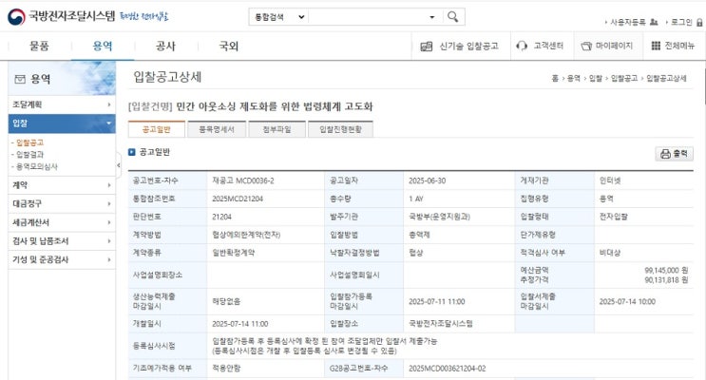Select estimated price 90,131,818 원
The height and width of the screenshot is (380, 706).
point(666,279)
